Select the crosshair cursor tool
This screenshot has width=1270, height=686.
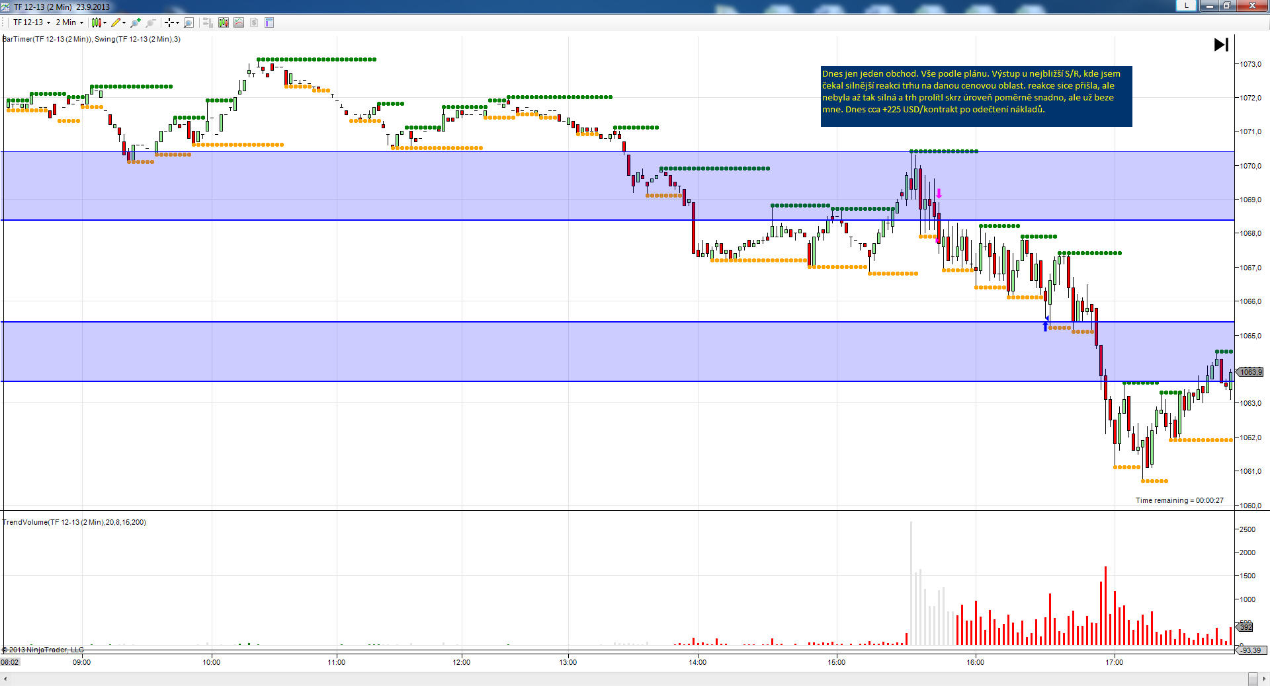tap(169, 22)
